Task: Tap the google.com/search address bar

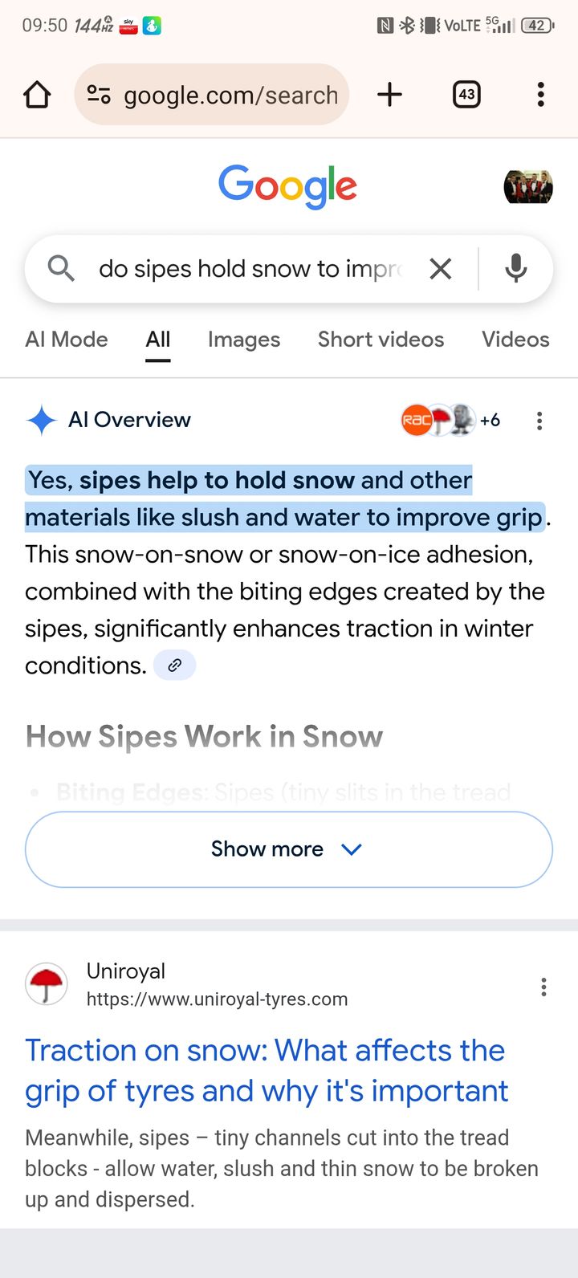Action: (x=230, y=95)
